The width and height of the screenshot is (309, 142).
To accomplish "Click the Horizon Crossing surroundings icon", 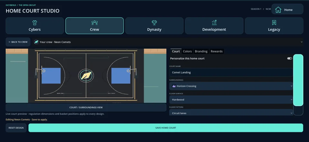I will [x=174, y=86].
